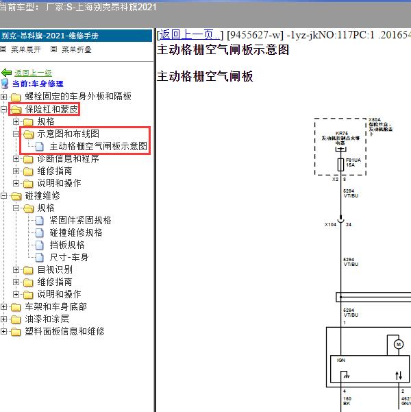The width and height of the screenshot is (411, 412).
Task: Select the 碰撞维修 folder label
Action: pyautogui.click(x=42, y=195)
